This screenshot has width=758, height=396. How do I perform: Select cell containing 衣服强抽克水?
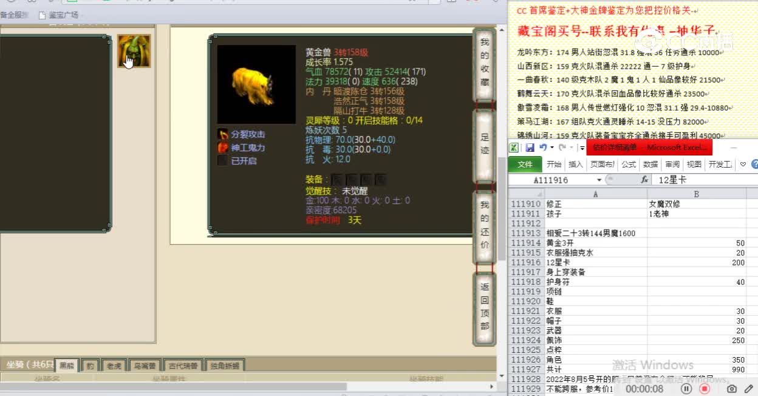[x=595, y=253]
